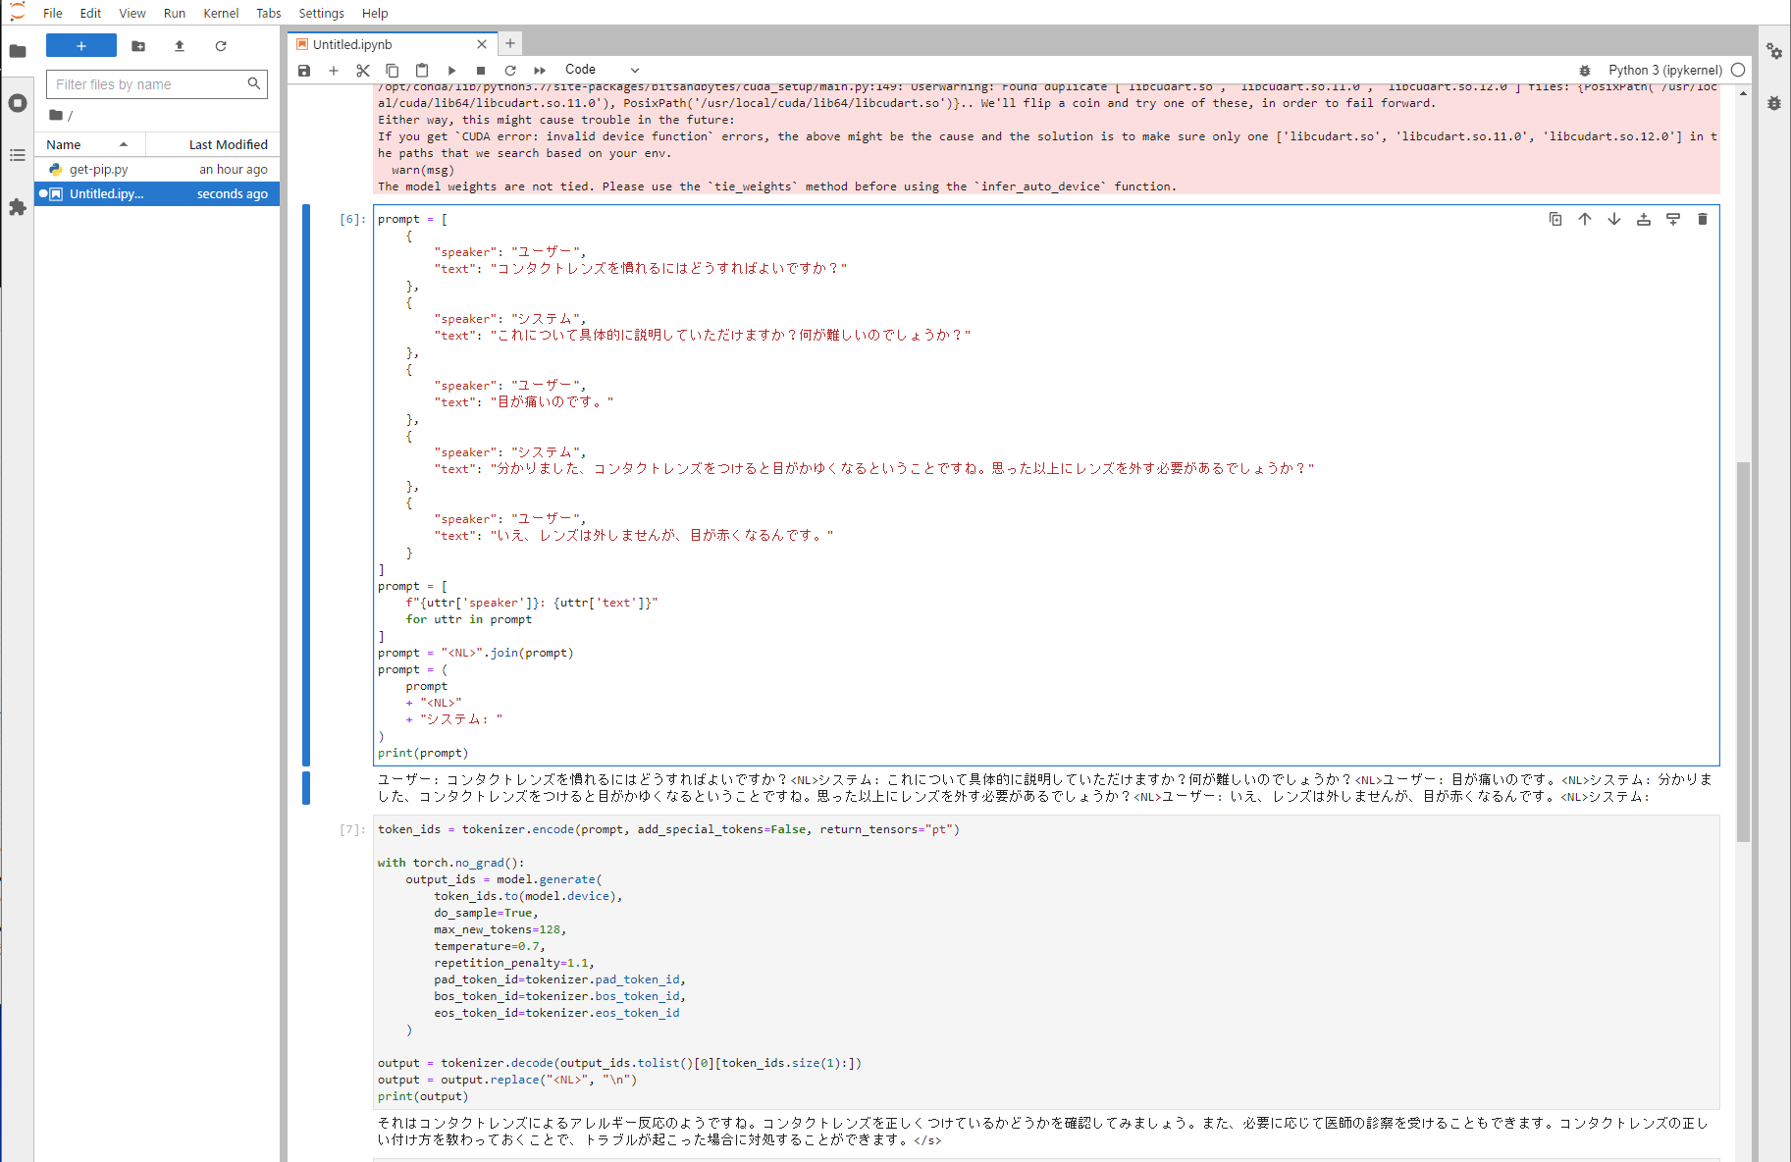Close the Untitled.ipynb tab
The width and height of the screenshot is (1791, 1162).
482,44
